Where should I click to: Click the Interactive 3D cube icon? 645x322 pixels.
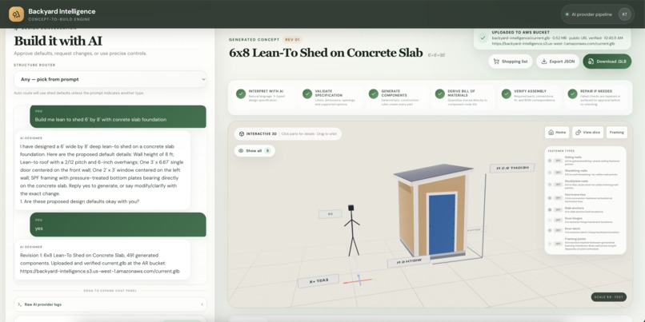pos(242,134)
